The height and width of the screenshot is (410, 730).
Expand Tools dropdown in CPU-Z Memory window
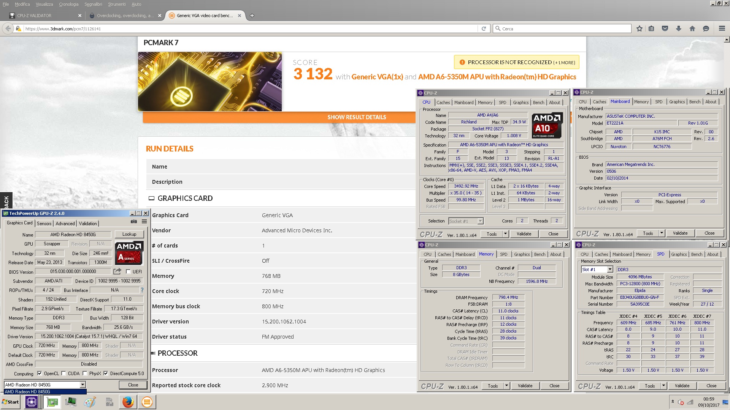click(x=506, y=386)
